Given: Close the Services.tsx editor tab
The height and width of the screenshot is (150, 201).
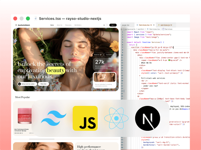Looking at the screenshot, I should [154, 25].
